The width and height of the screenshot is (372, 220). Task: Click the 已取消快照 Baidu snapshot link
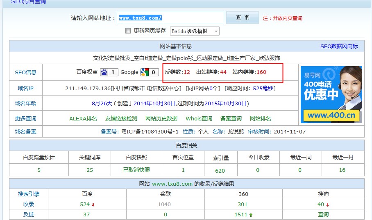pos(136,170)
